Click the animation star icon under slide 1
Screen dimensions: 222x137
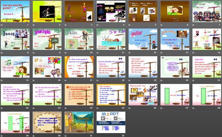pos(2,25)
